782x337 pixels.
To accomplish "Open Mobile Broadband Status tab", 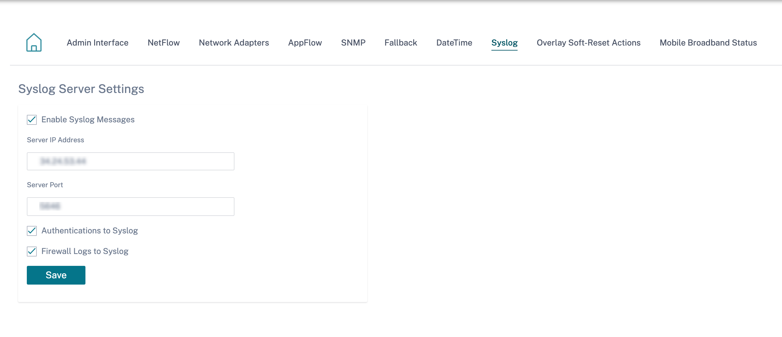I will pos(708,43).
